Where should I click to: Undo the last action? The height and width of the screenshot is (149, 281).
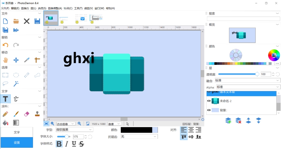pyautogui.click(x=5, y=45)
